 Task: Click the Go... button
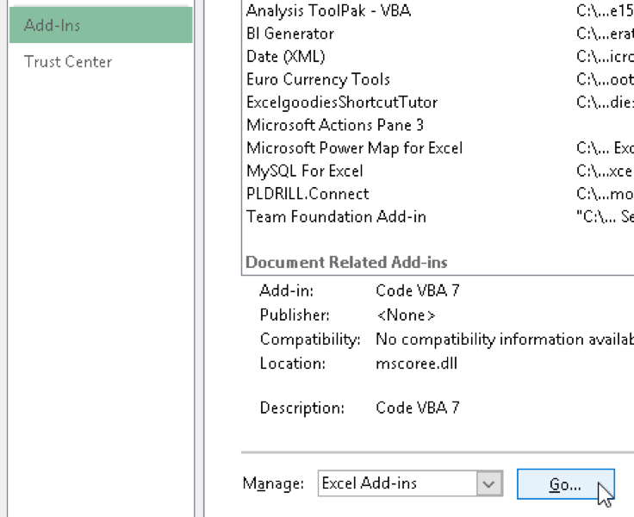click(x=565, y=484)
